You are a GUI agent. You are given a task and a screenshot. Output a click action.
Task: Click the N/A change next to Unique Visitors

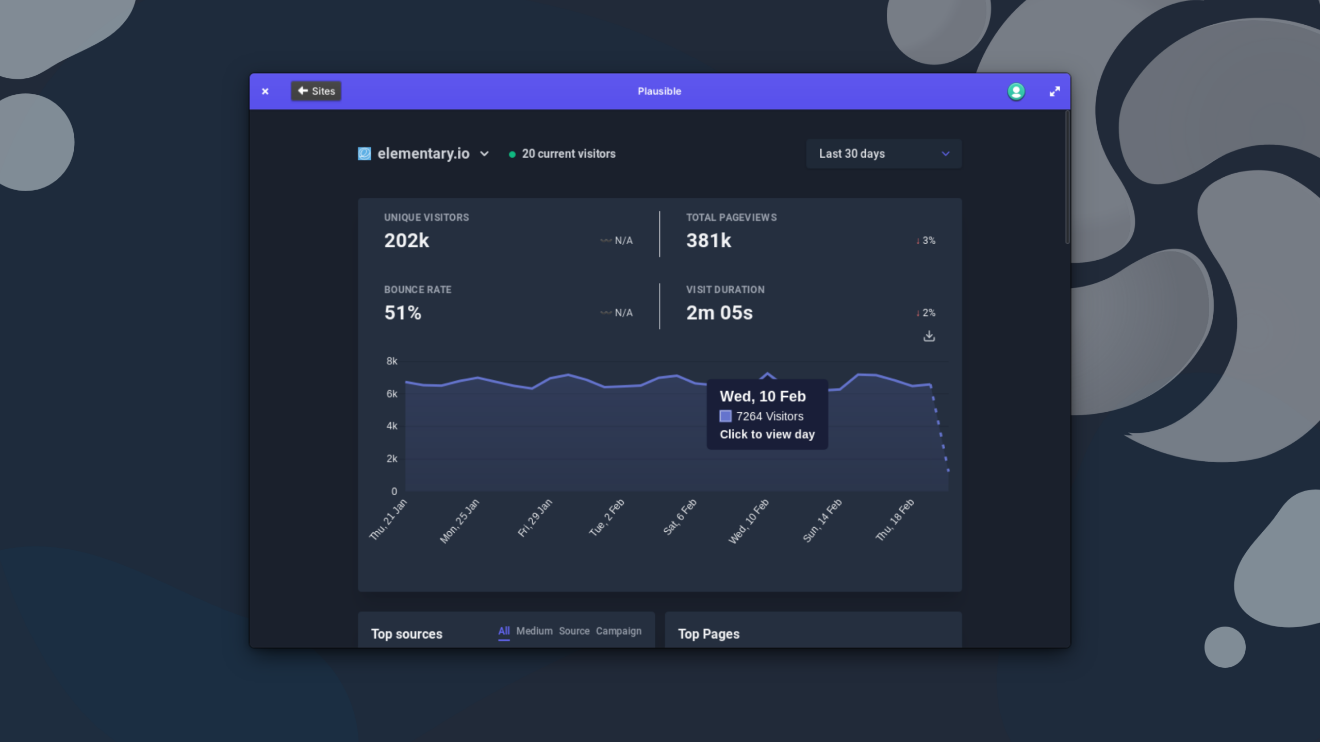click(617, 241)
